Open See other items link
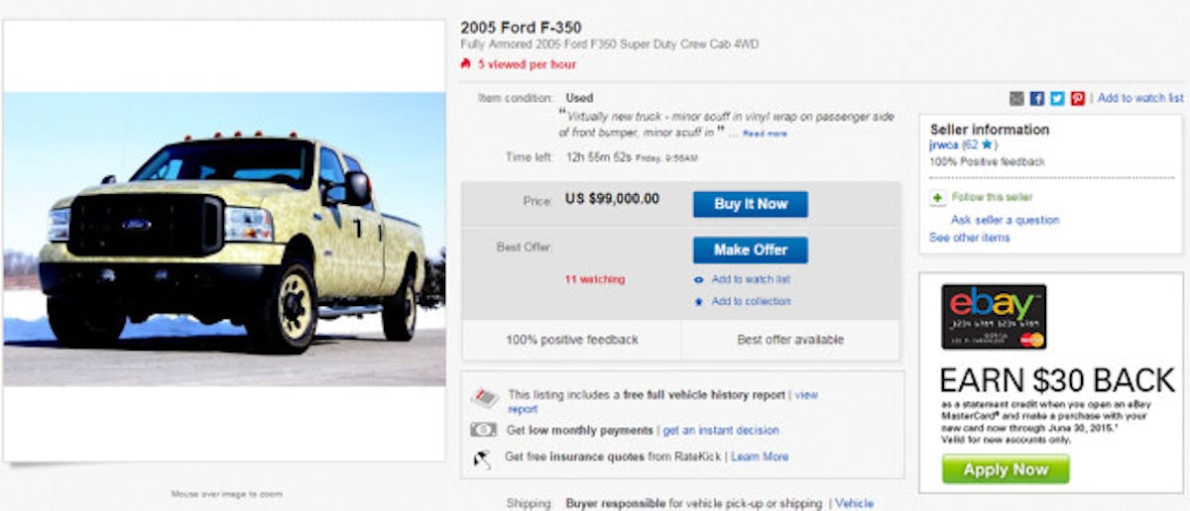 969,238
